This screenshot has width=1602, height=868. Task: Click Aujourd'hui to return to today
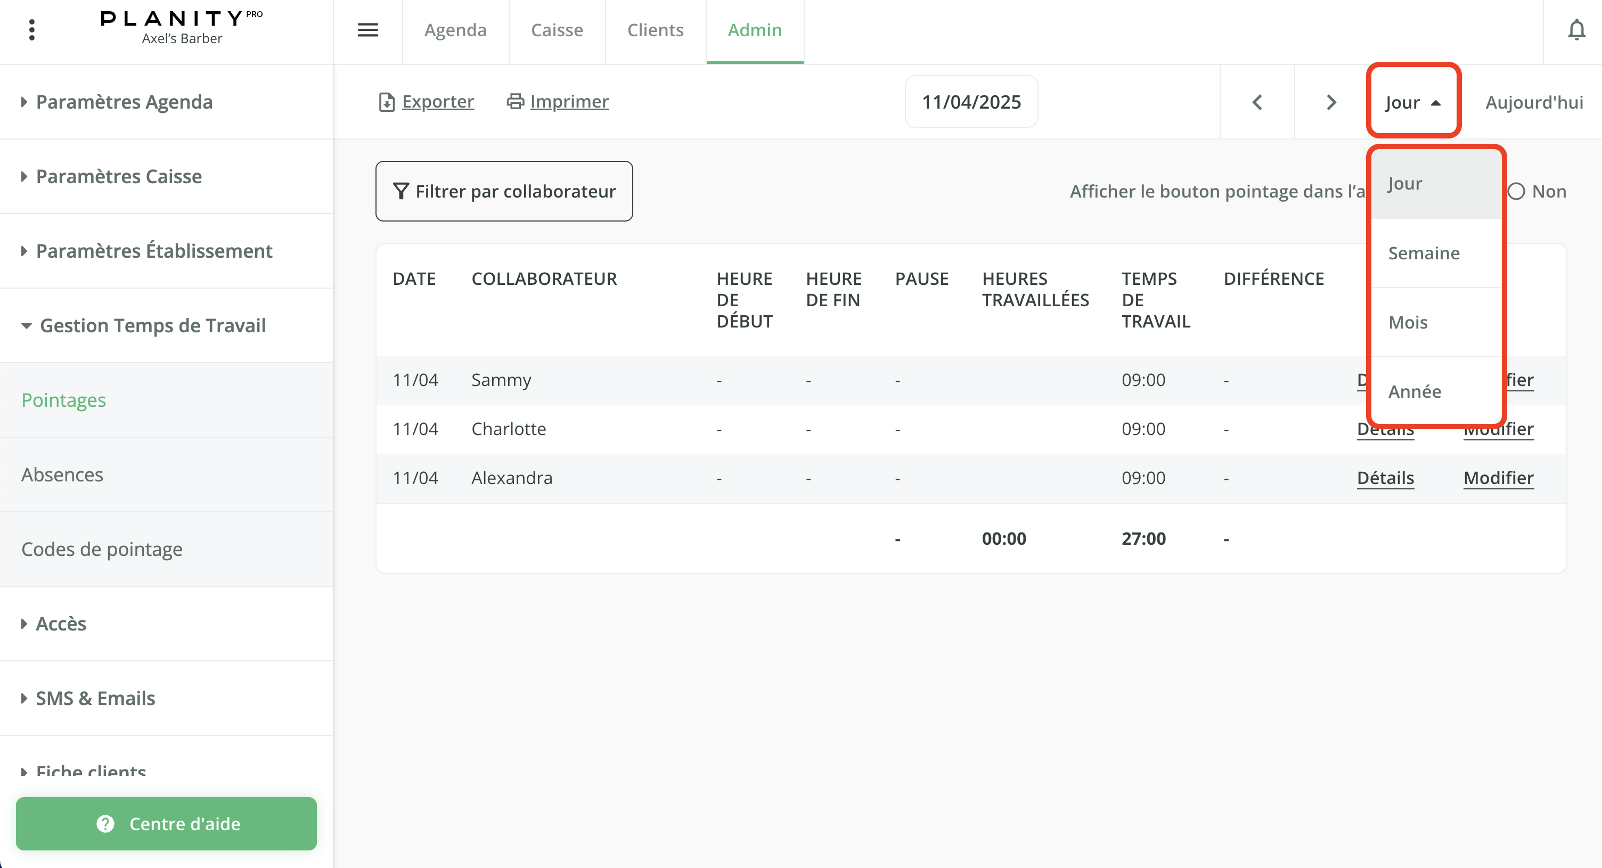(1533, 102)
